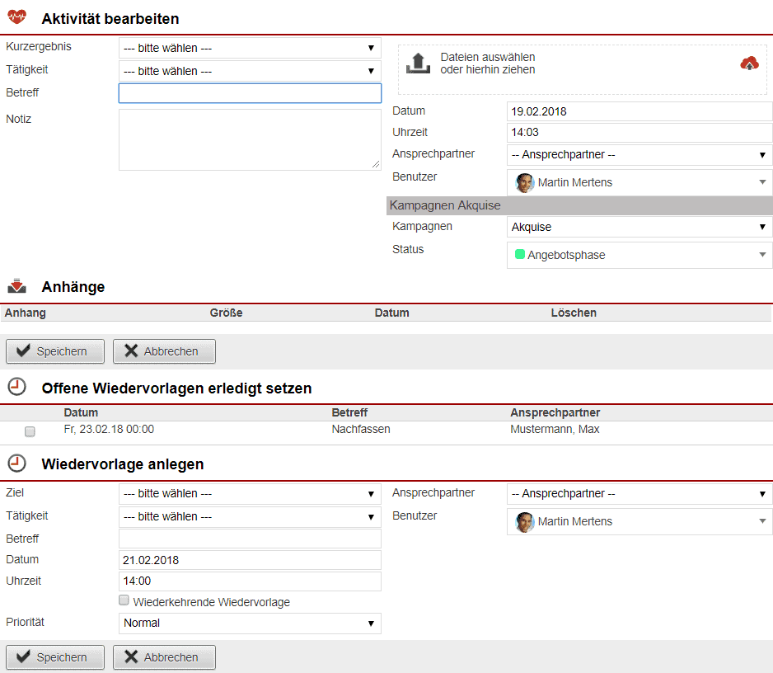This screenshot has height=673, width=773.
Task: Click the heart icon beside Aktivität bearbeiten
Action: pos(16,17)
